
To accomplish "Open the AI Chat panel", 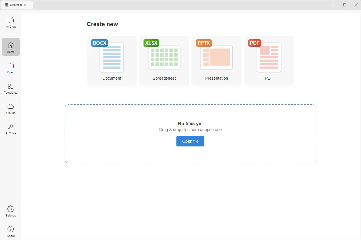I will [x=11, y=23].
